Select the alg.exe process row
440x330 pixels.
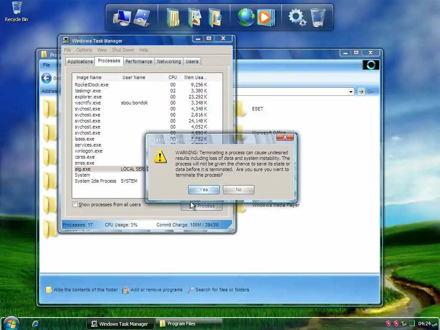[x=110, y=169]
